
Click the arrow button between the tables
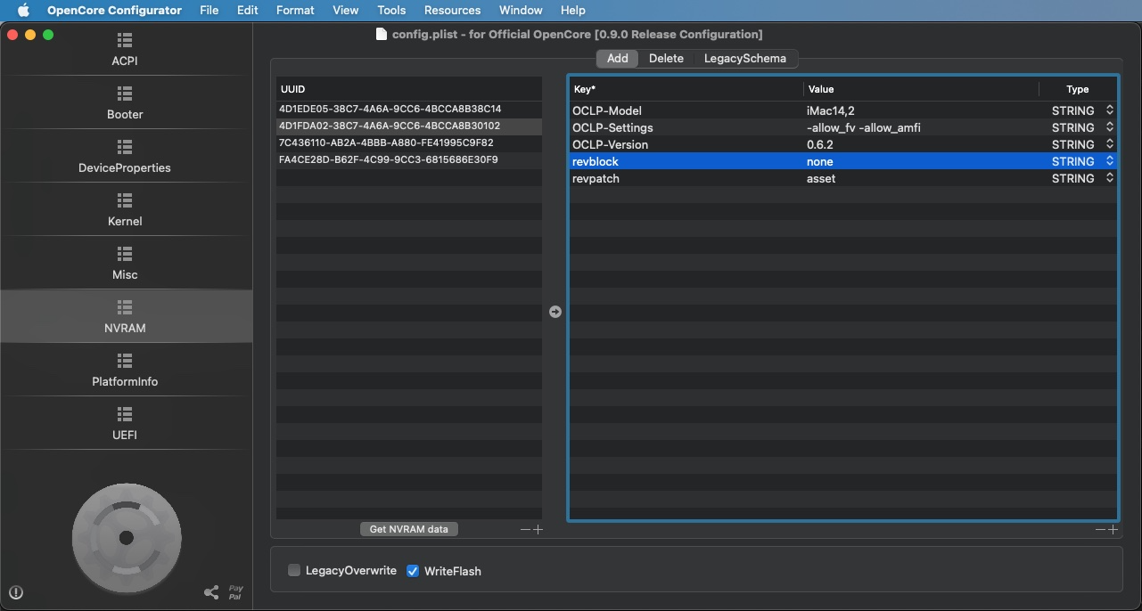(x=555, y=312)
